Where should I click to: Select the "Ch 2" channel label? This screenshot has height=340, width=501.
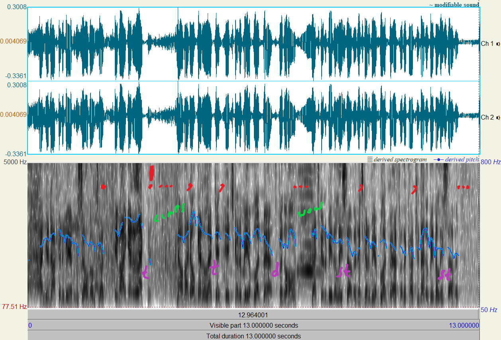pos(488,117)
